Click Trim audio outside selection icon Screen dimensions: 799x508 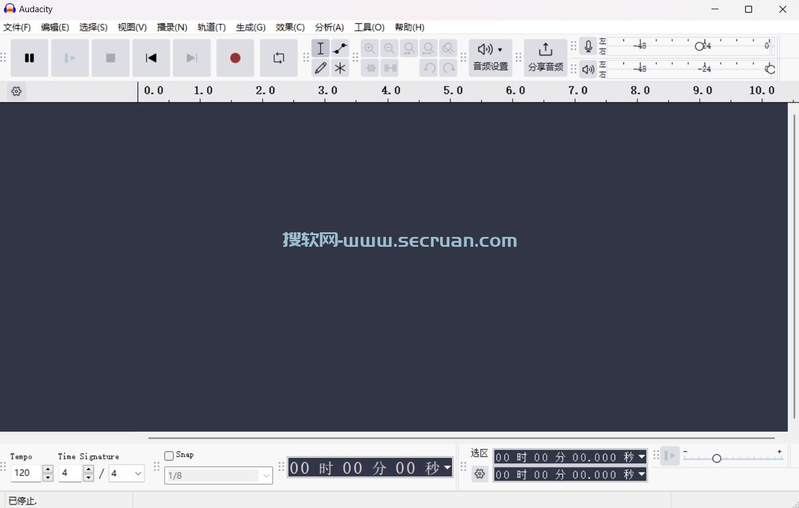370,68
